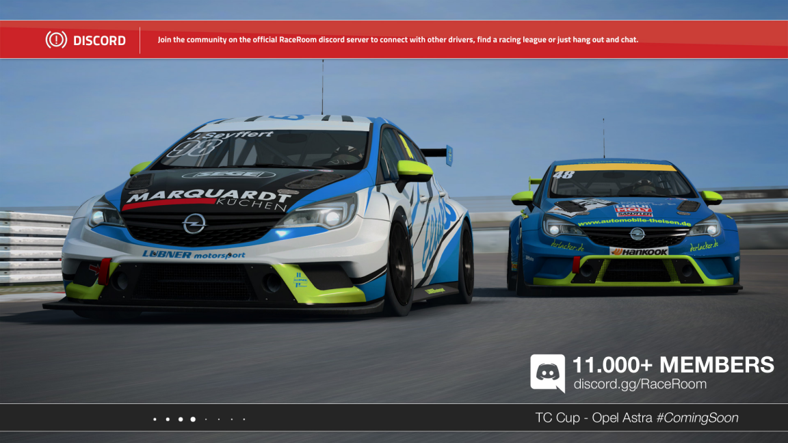Click the Marquardt Küchen logo on the hood
This screenshot has height=443, width=788.
(209, 199)
